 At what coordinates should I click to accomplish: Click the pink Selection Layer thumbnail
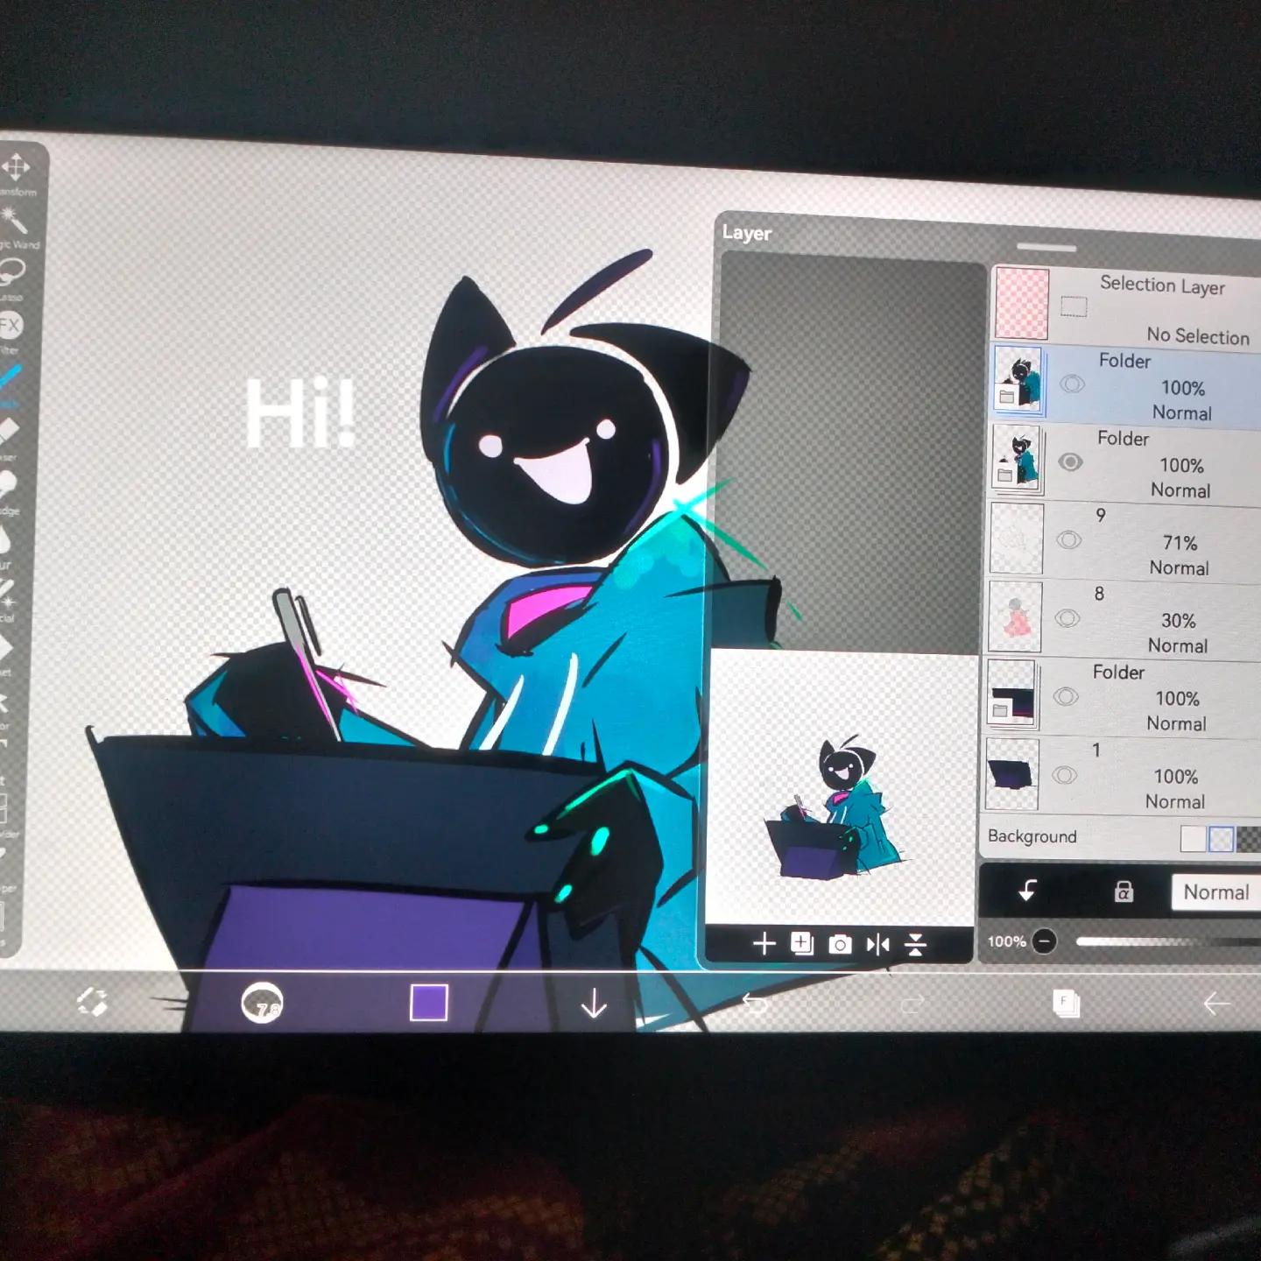coord(1021,302)
